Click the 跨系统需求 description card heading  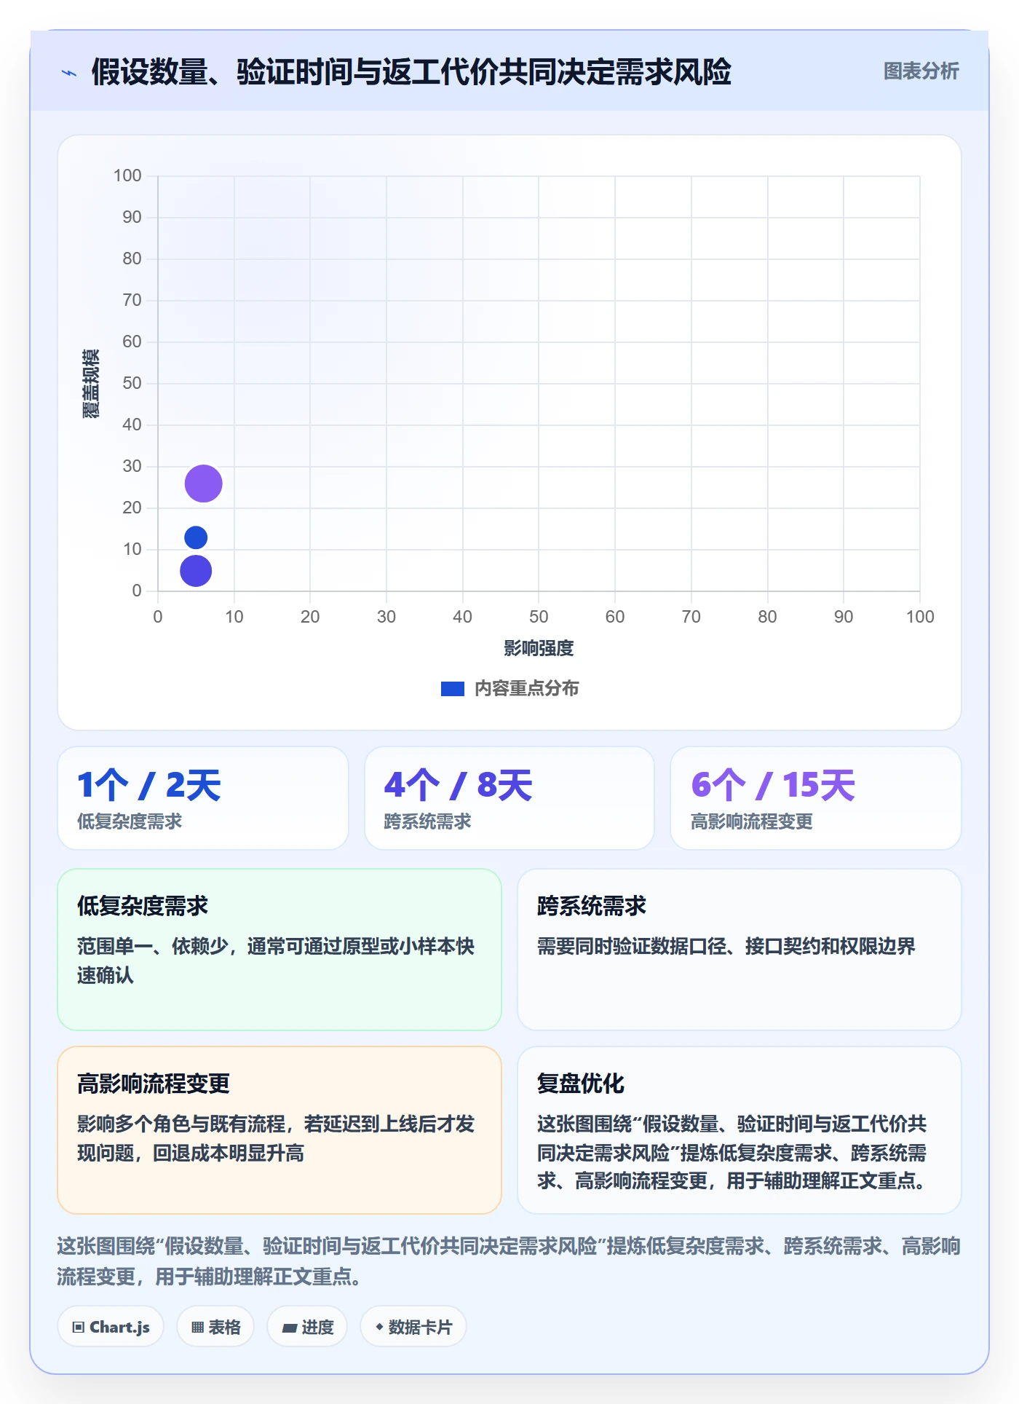coord(592,906)
